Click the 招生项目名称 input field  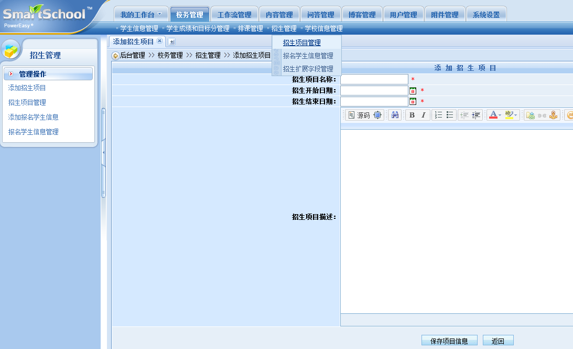click(x=374, y=79)
